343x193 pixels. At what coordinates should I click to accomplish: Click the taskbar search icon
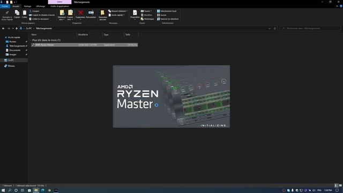point(10,190)
